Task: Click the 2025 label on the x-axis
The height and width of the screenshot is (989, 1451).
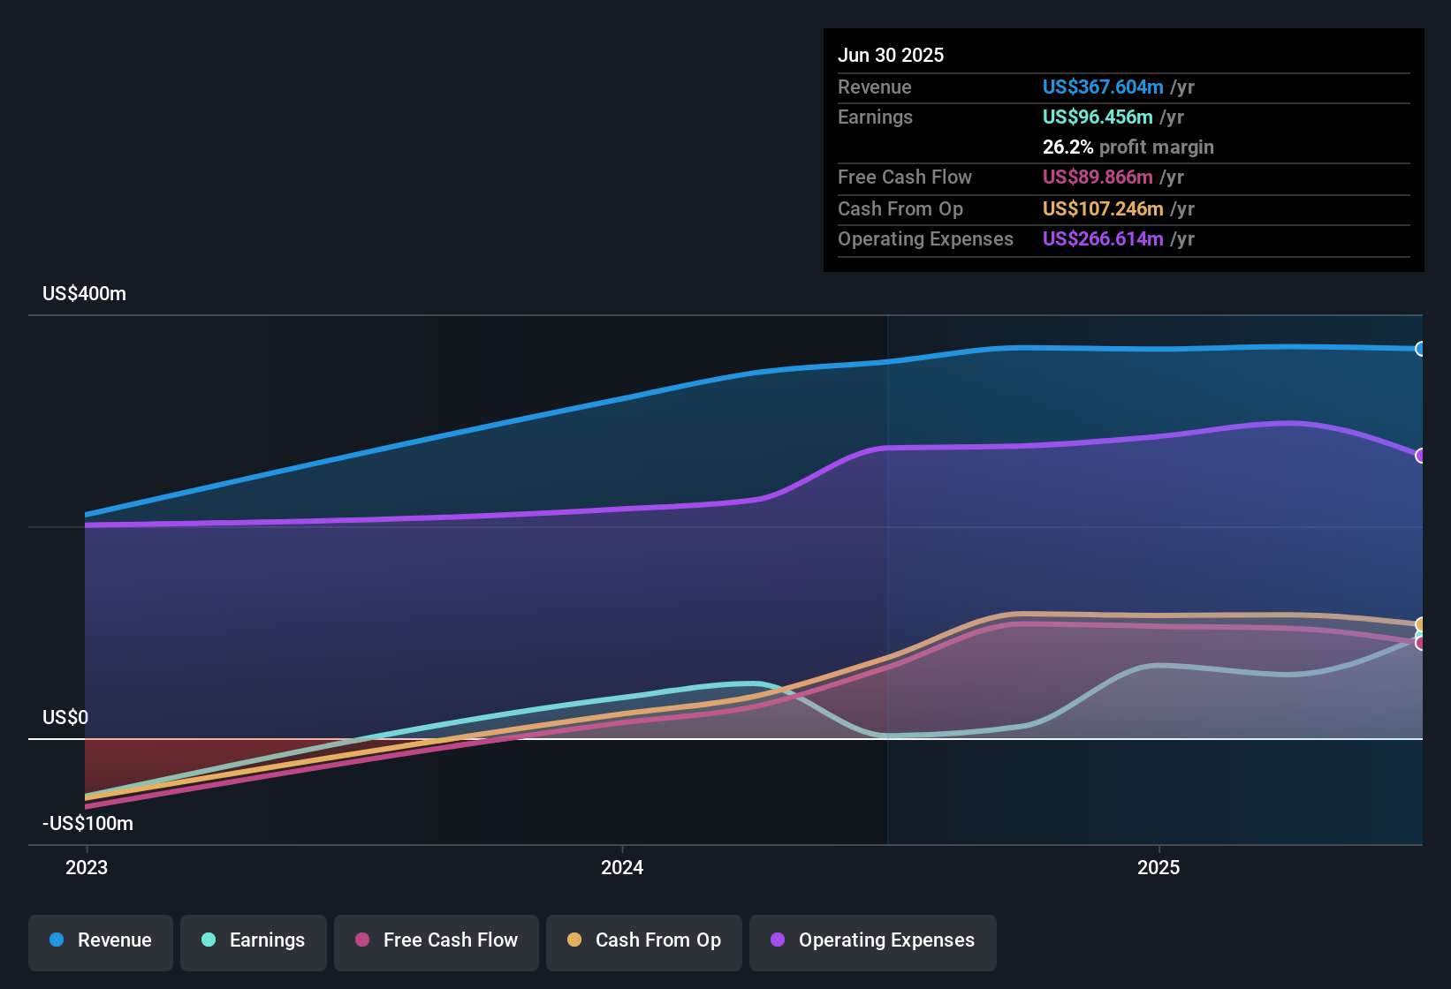Action: click(x=1159, y=867)
